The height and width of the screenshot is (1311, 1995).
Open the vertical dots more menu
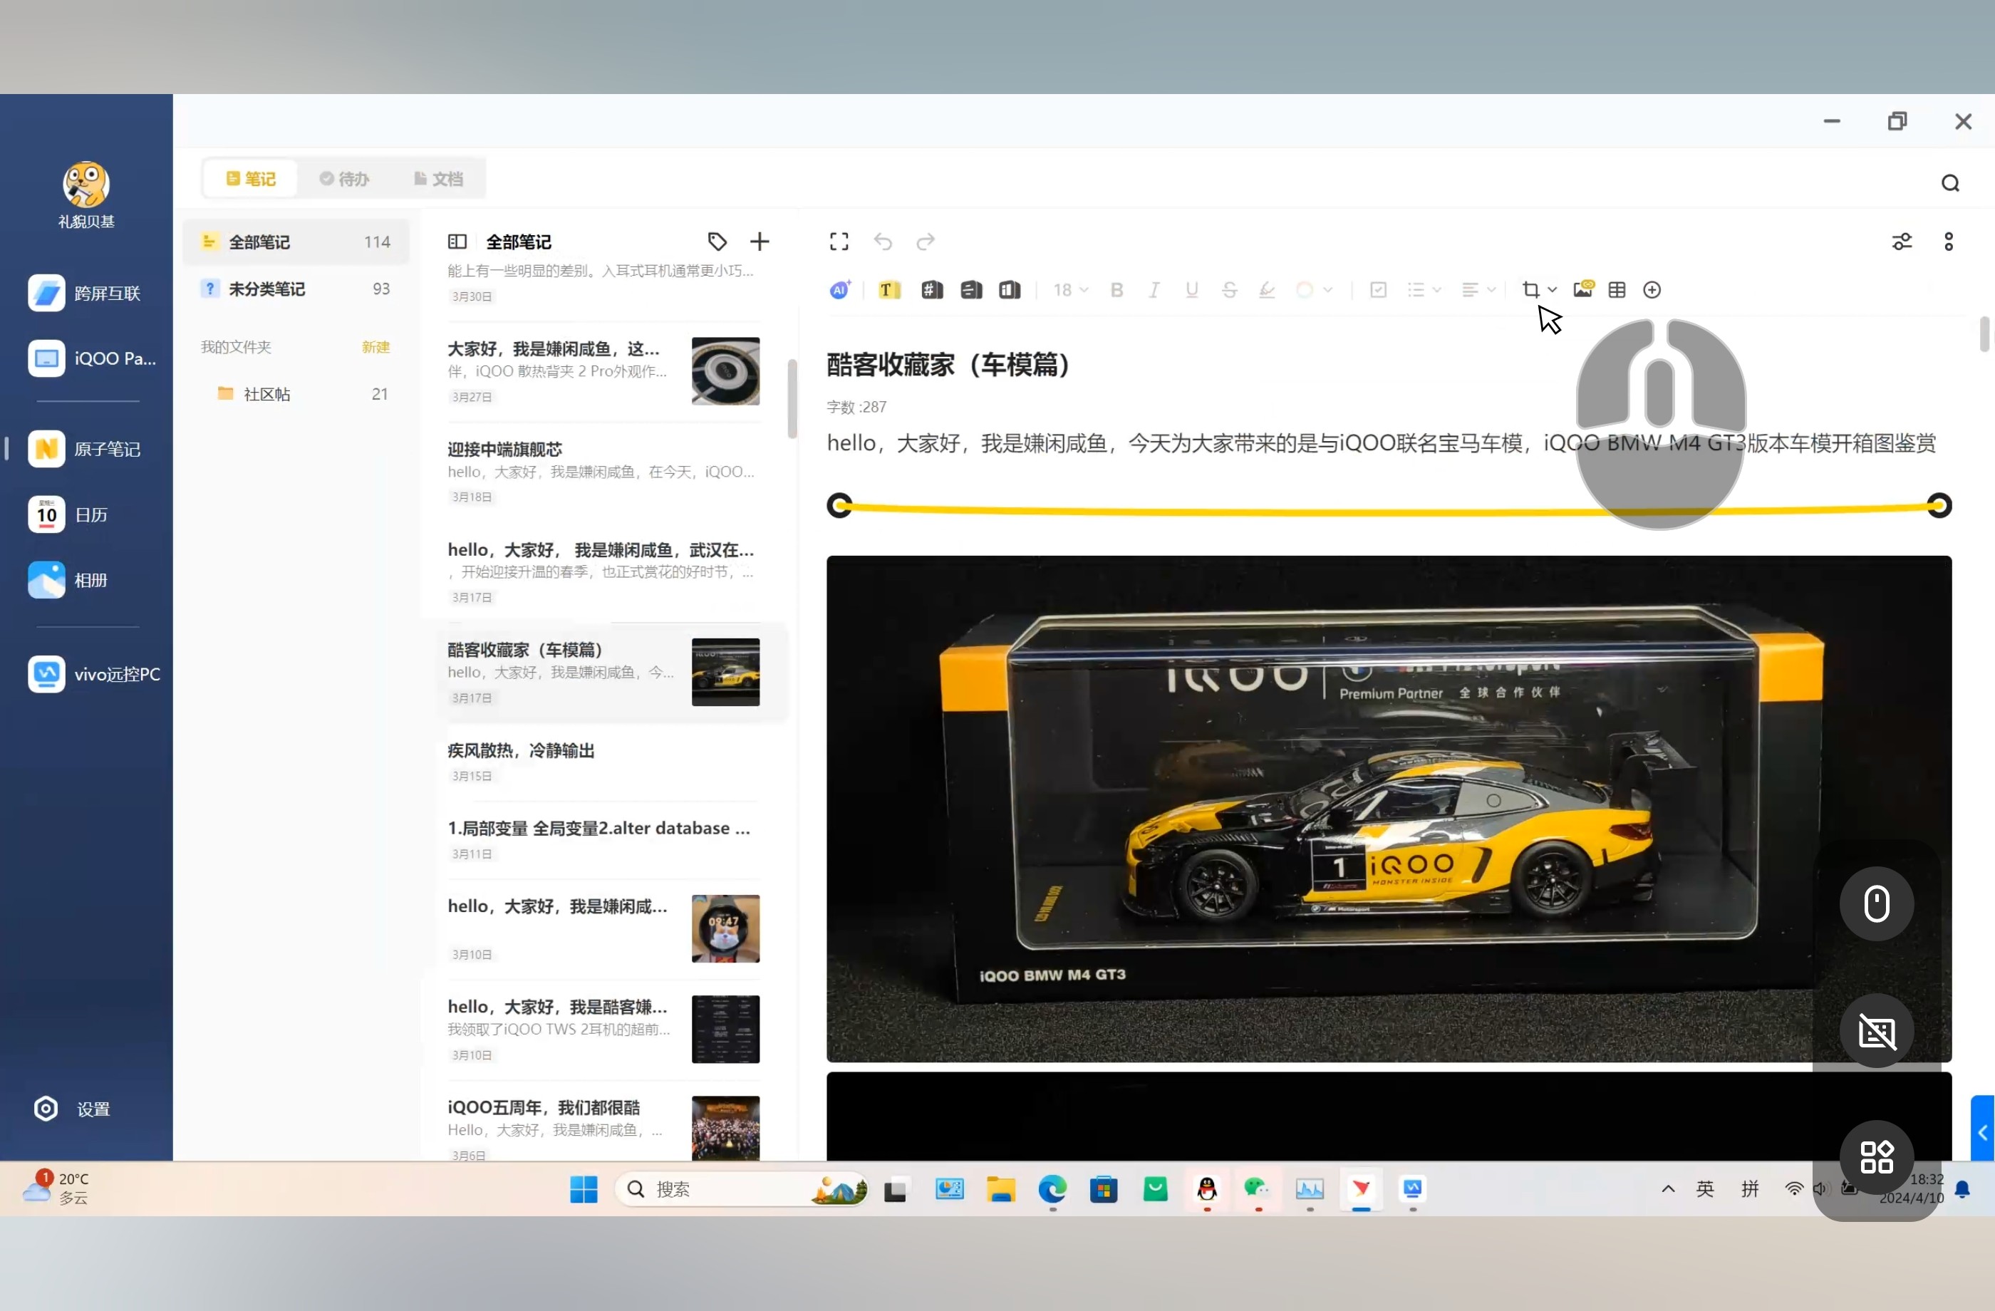point(1949,242)
